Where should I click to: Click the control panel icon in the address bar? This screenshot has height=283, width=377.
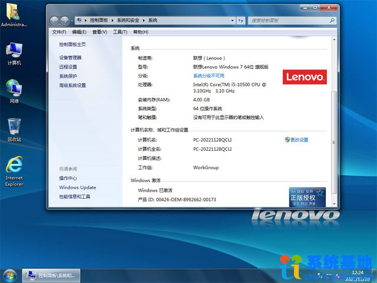point(79,21)
